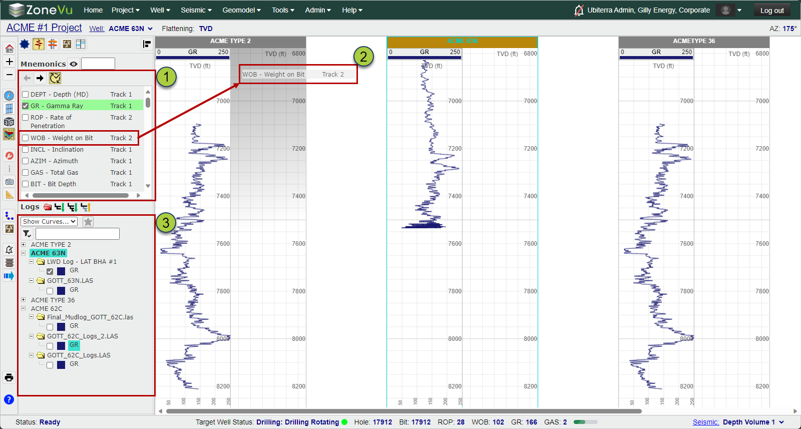801x429 pixels.
Task: Check the GAS - Total Gas checkbox
Action: [x=26, y=173]
